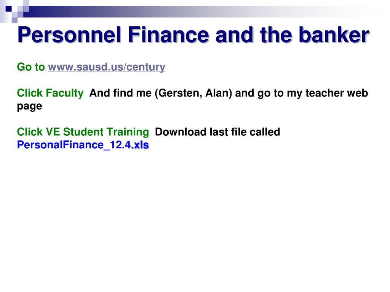Screen dimensions: 390x292
Task: Click the green "Go to" text
Action: [x=31, y=67]
